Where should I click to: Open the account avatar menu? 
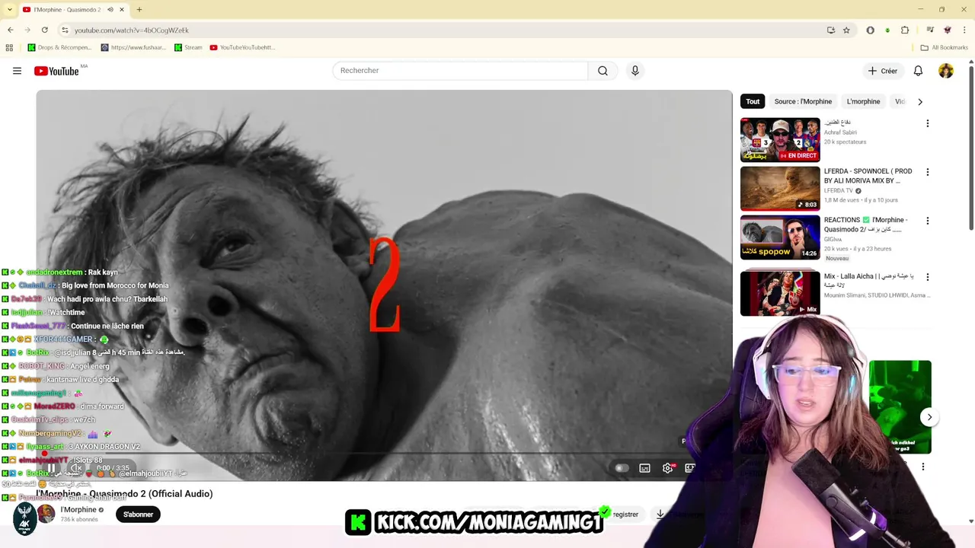coord(946,71)
